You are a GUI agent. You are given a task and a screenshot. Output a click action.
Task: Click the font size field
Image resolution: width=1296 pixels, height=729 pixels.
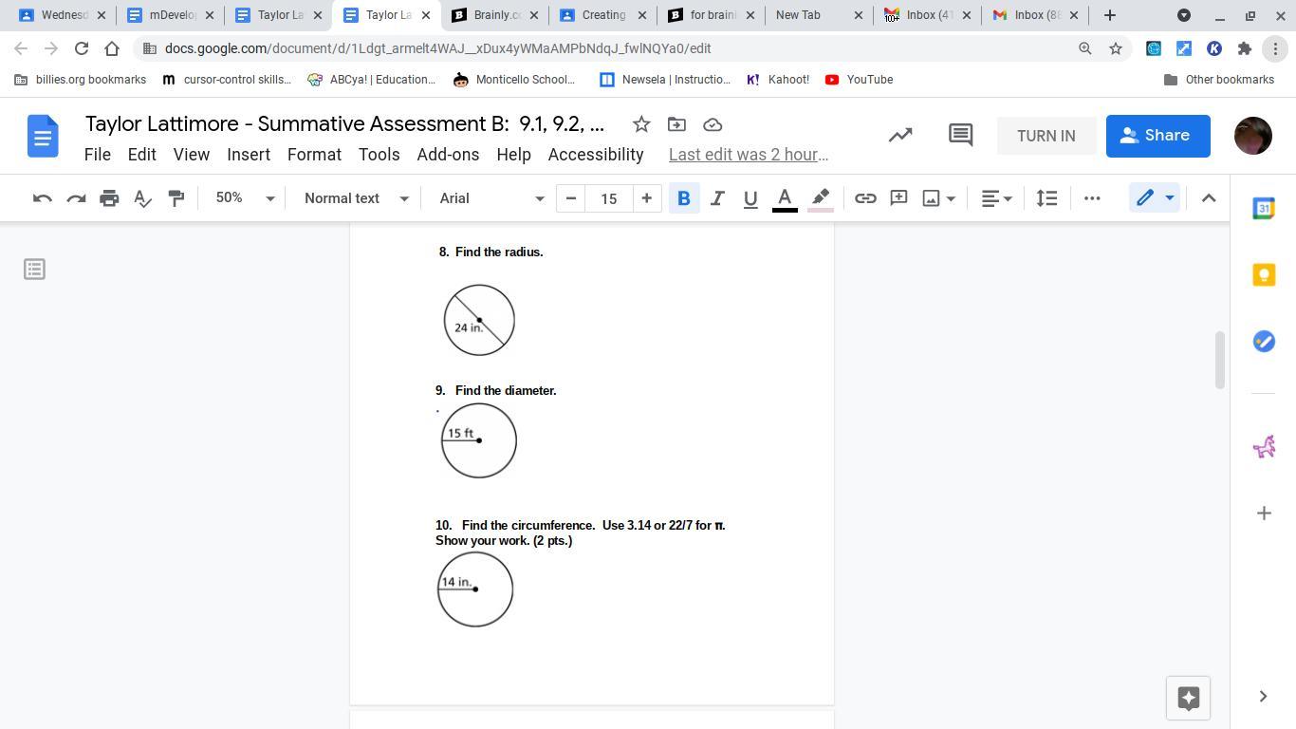click(x=608, y=198)
